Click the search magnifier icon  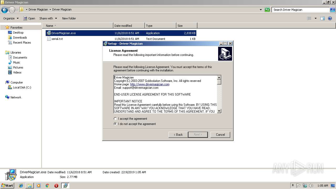[x=332, y=10]
